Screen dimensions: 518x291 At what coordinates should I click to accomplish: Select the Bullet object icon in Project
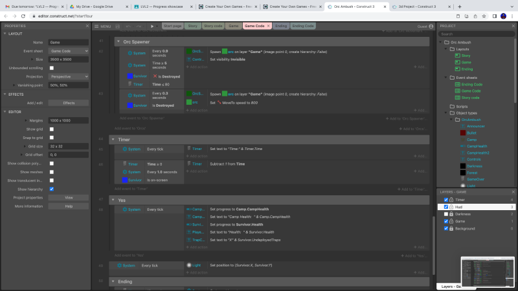click(x=462, y=133)
